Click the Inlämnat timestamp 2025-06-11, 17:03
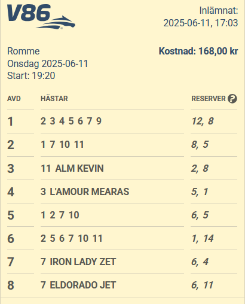This screenshot has height=304, width=245. tap(201, 23)
